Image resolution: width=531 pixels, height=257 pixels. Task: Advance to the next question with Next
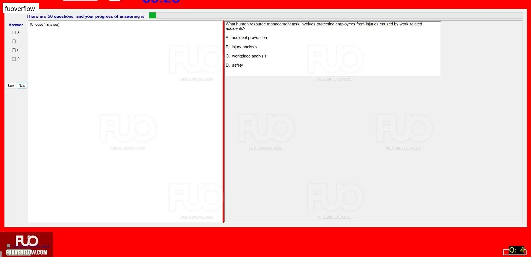22,86
